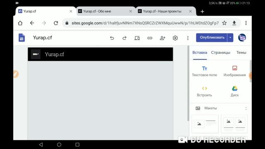
Task: Switch to the Страницы tab
Action: click(x=221, y=53)
